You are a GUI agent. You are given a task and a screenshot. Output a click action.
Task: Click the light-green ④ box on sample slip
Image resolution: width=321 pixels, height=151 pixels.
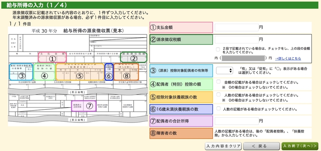tap(44, 72)
